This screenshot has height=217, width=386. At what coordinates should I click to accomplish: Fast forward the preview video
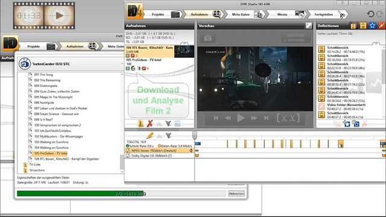point(254,118)
